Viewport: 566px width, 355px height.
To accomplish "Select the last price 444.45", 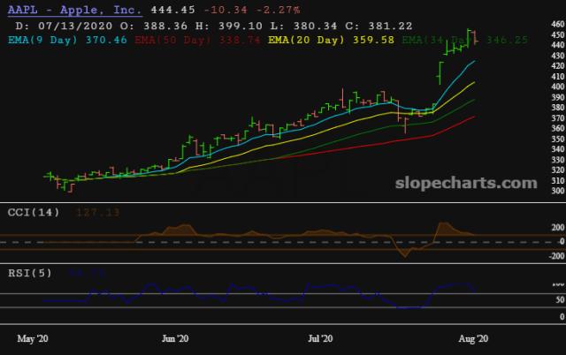I will pyautogui.click(x=173, y=10).
